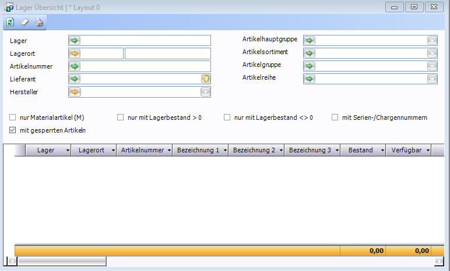
Task: Click the printer icon in toolbar
Action: pos(38,23)
